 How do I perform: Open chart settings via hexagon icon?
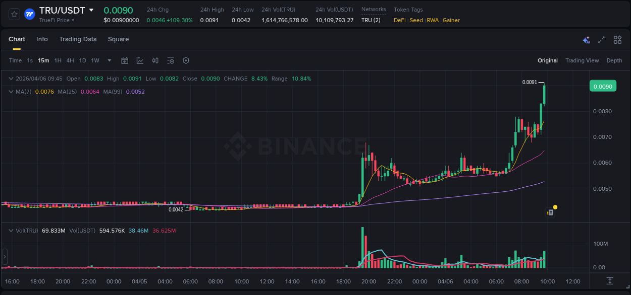click(x=186, y=60)
